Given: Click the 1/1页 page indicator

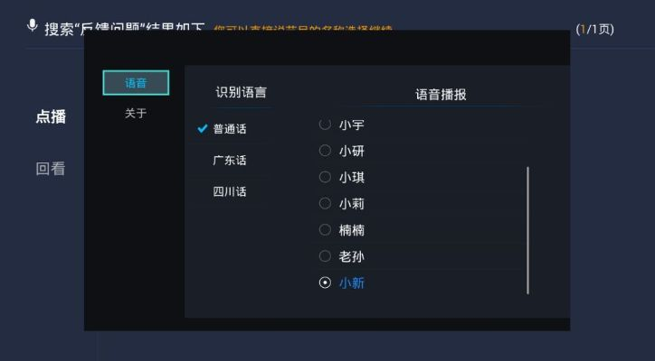Looking at the screenshot, I should [x=594, y=30].
